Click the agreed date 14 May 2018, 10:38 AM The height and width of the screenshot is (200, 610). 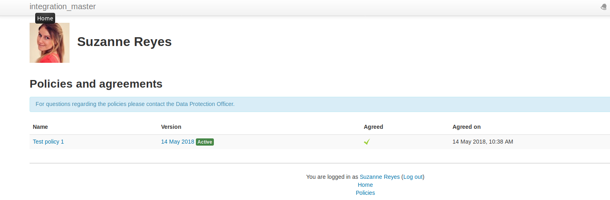tap(483, 142)
